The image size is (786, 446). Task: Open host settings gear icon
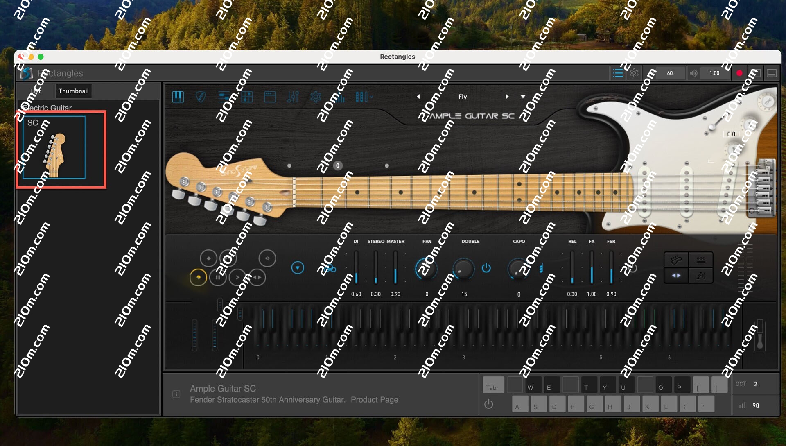tap(634, 73)
